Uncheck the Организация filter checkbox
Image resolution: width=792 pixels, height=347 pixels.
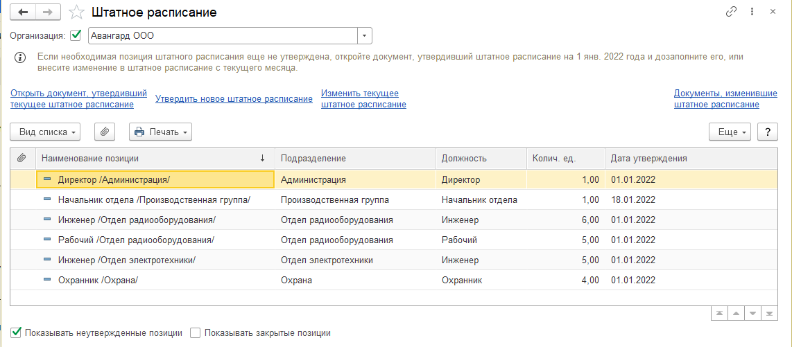point(76,35)
